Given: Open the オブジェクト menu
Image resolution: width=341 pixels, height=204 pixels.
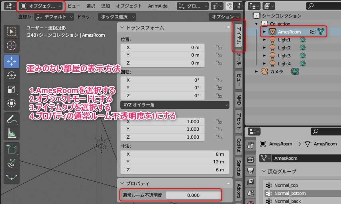Looking at the screenshot, I should pos(129,6).
